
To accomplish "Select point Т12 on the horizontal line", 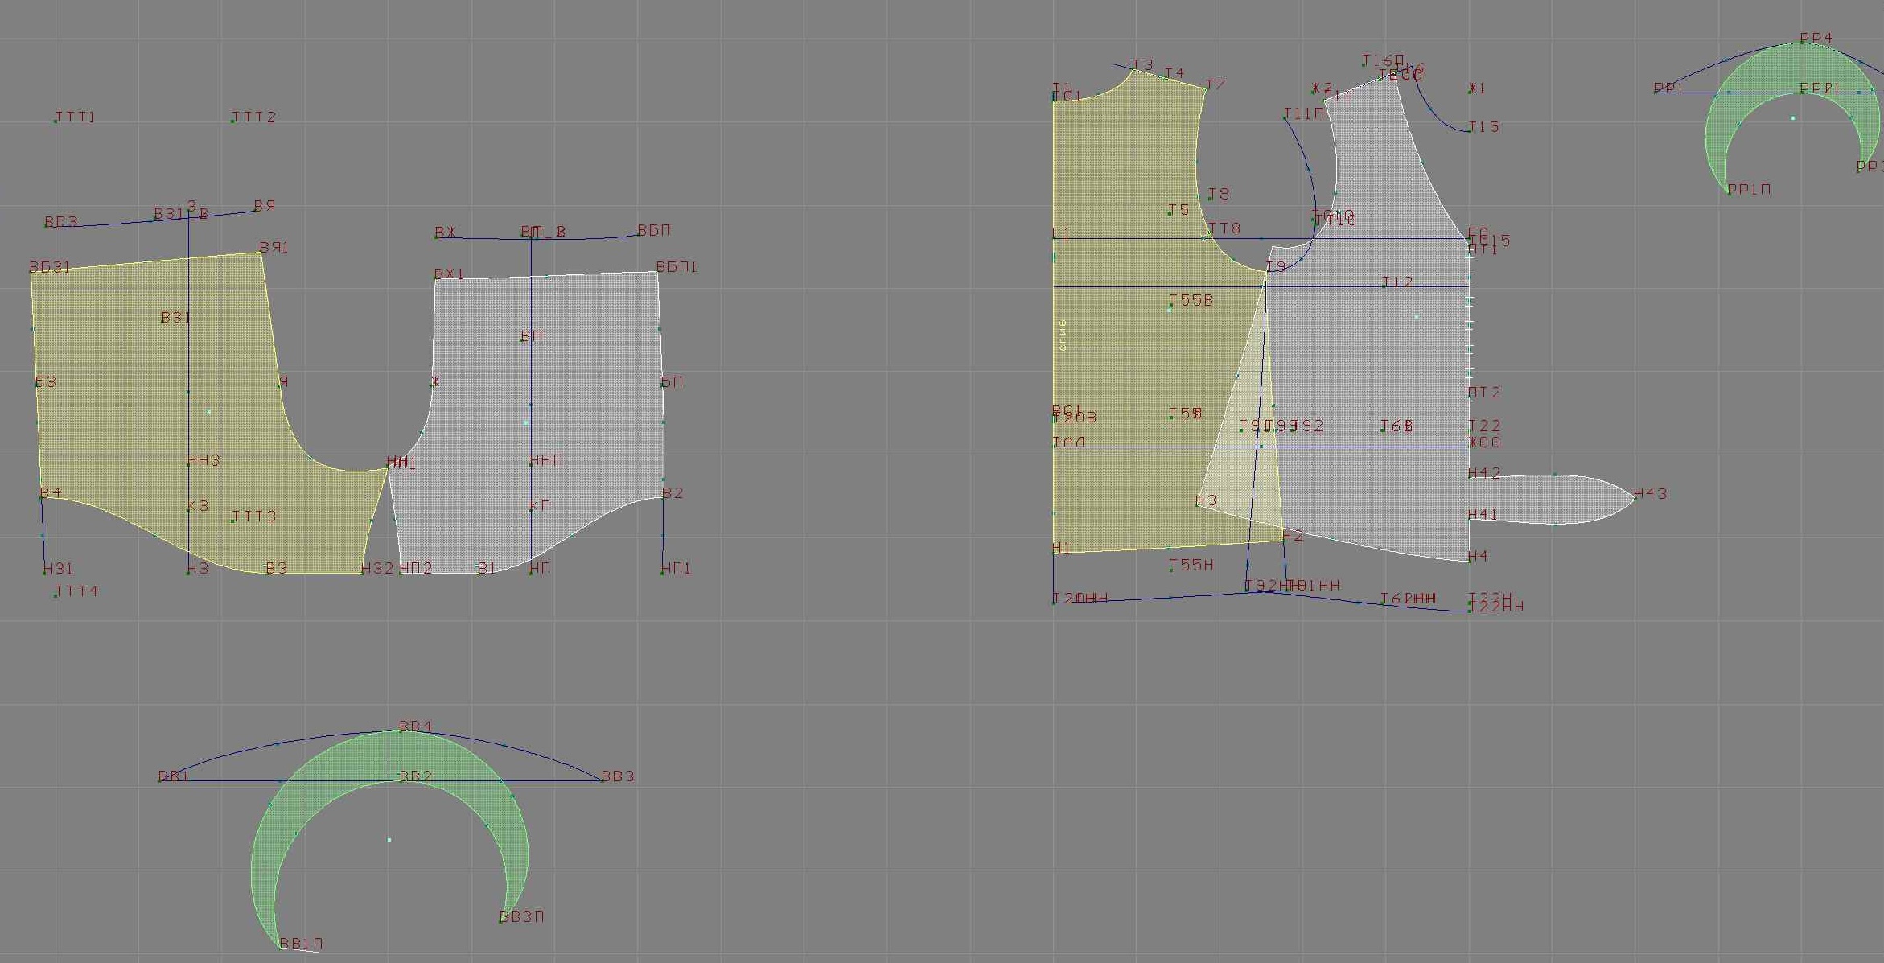I will pyautogui.click(x=1384, y=286).
